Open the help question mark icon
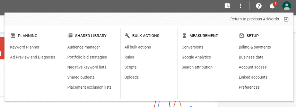Viewport: 296px width, 107px height. pos(259,6)
